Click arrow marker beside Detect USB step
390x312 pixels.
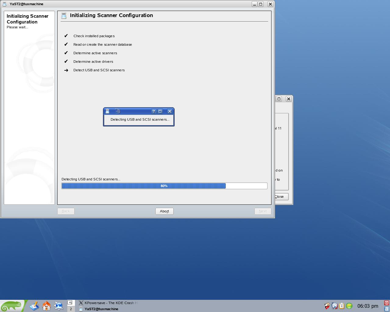tap(66, 70)
